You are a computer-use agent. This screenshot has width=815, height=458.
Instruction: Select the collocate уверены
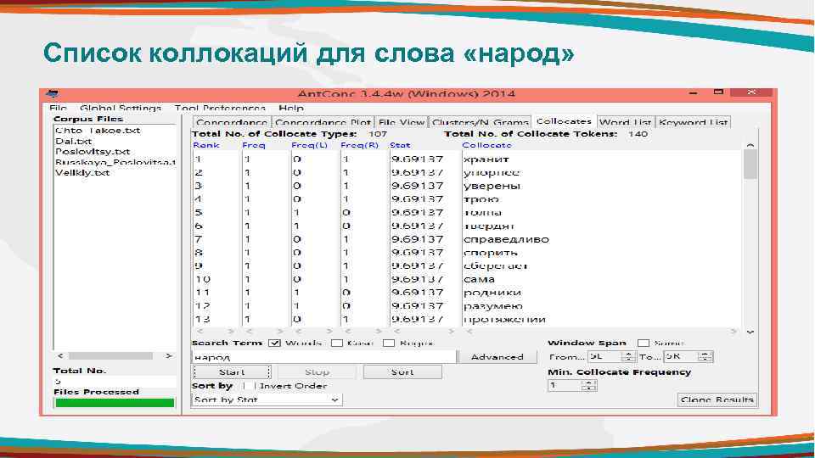point(492,186)
